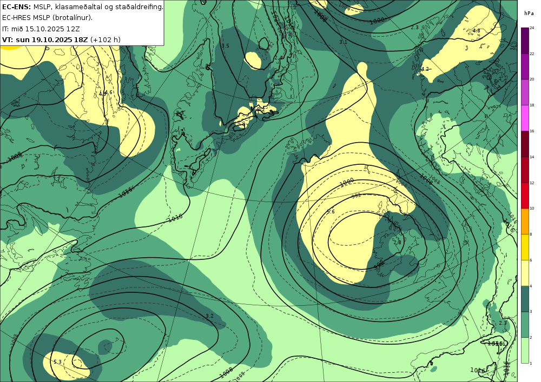The image size is (541, 382).
Task: Select the 'VT: sun 19.10.2025 18Z' valid-time line
Action: coord(62,39)
